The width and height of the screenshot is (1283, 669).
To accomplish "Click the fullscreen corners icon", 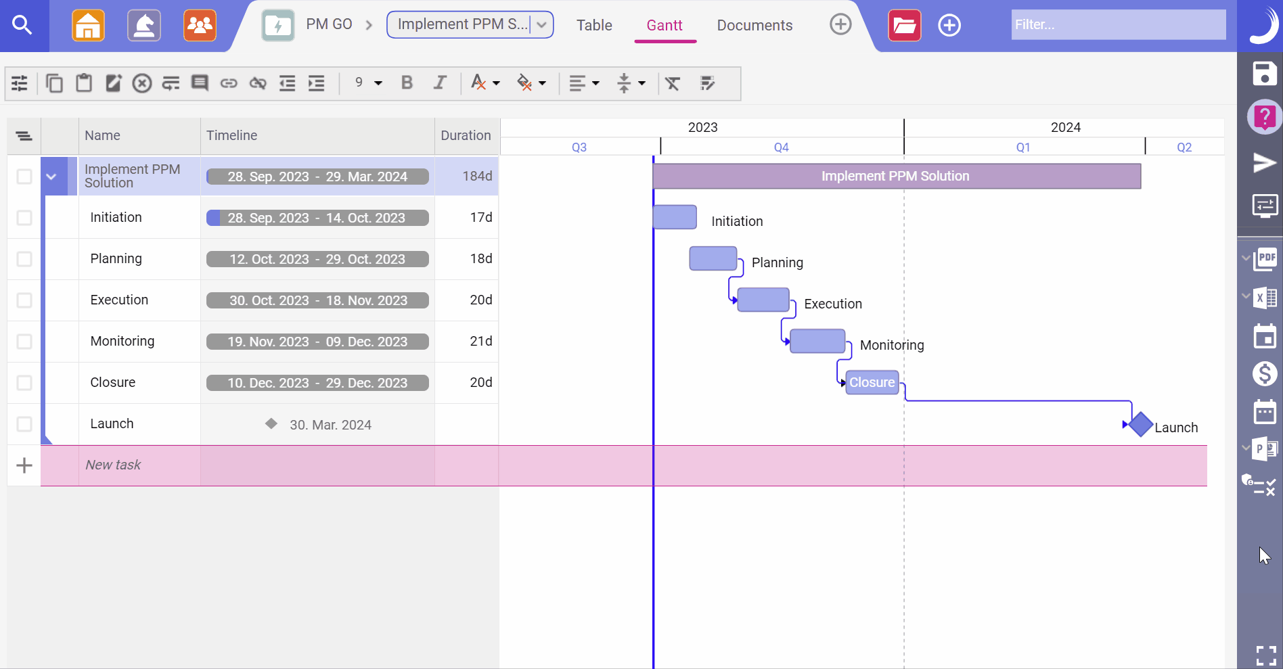I will pos(1266,655).
